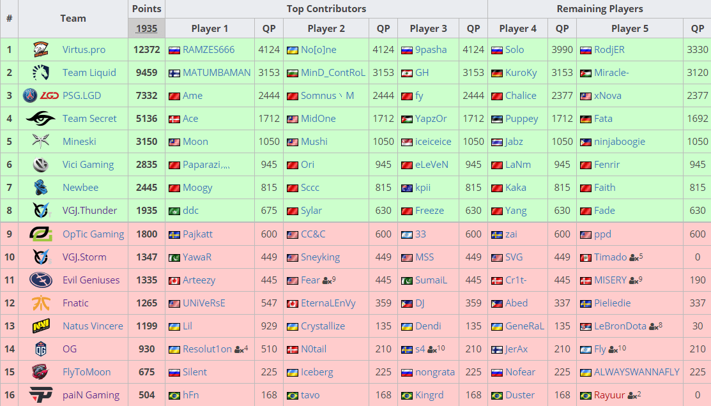Click the Fnatic logo icon

(41, 303)
